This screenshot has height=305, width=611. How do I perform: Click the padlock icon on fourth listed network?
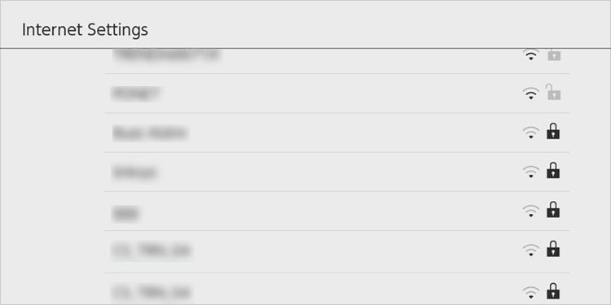[553, 171]
